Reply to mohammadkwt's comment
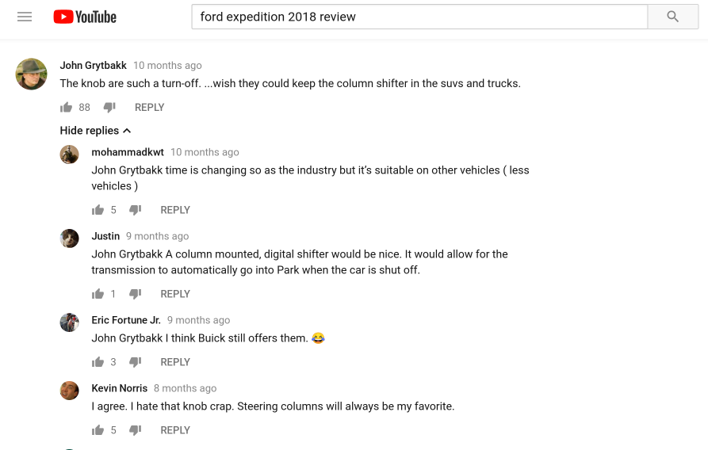The width and height of the screenshot is (708, 450). 175,210
